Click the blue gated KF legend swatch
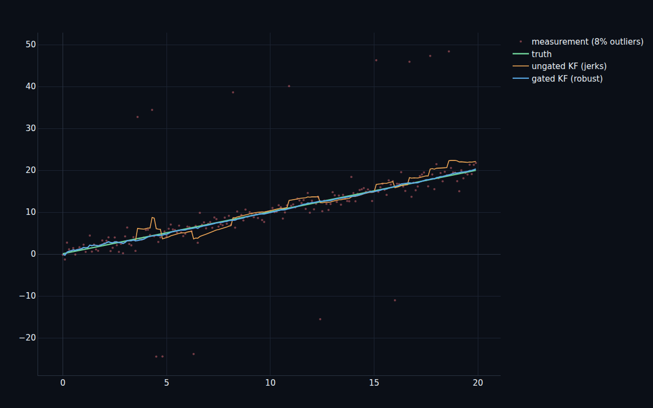The image size is (653, 408). pos(521,79)
